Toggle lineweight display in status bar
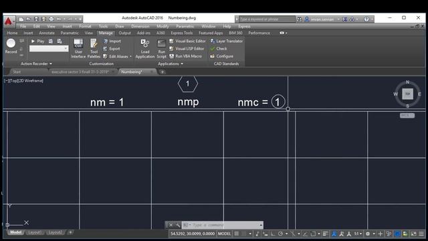Image resolution: width=428 pixels, height=241 pixels. point(325,234)
